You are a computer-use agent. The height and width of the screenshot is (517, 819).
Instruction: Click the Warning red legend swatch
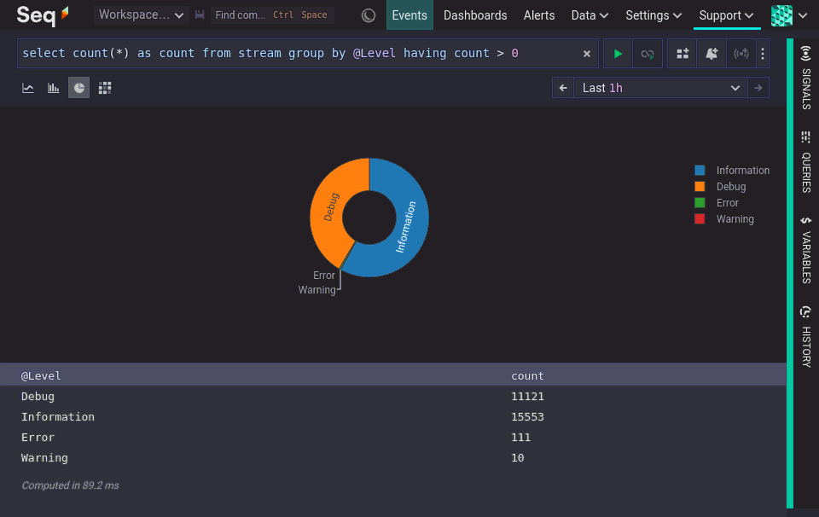pos(700,218)
